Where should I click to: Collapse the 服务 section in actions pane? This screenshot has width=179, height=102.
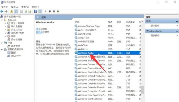(x=177, y=21)
